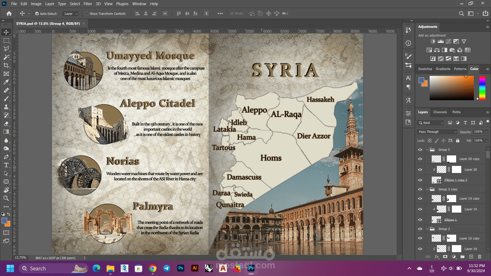Switch to the Swatches tab
This screenshot has height=276, width=491.
point(425,69)
